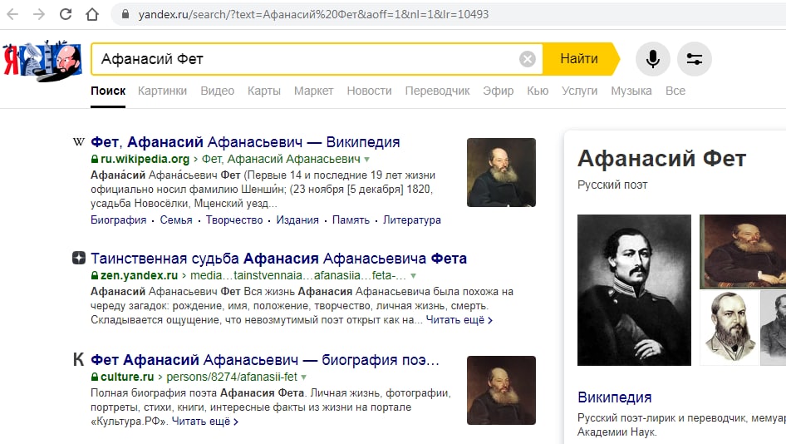786x444 pixels.
Task: Clear the search query with the X icon
Action: pos(527,59)
